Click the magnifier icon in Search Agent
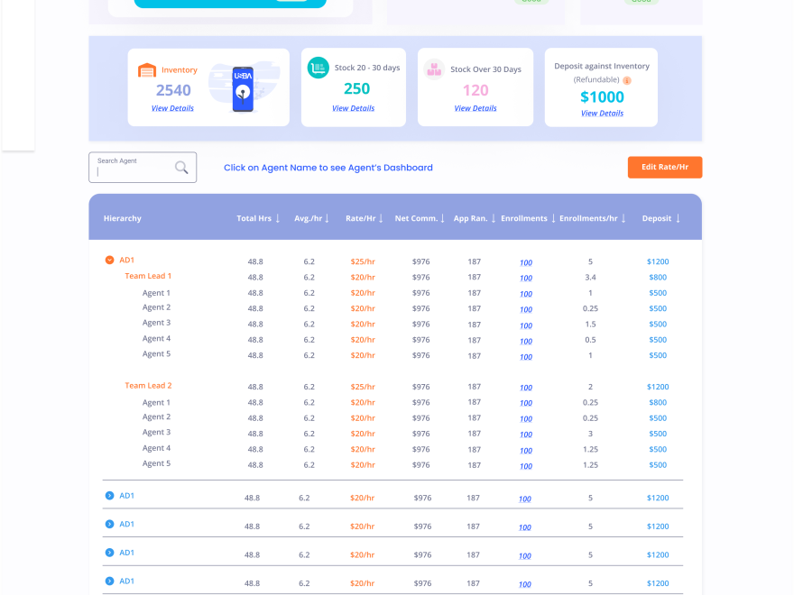Screen dimensions: 794x595 (x=181, y=168)
